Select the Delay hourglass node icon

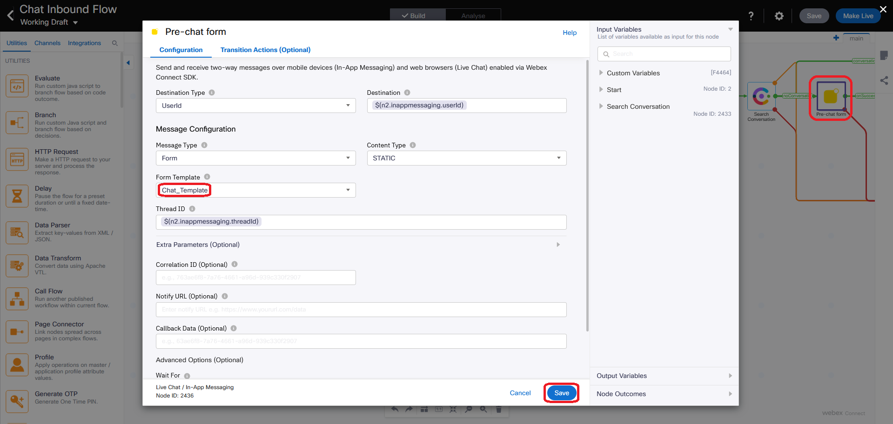click(x=17, y=196)
